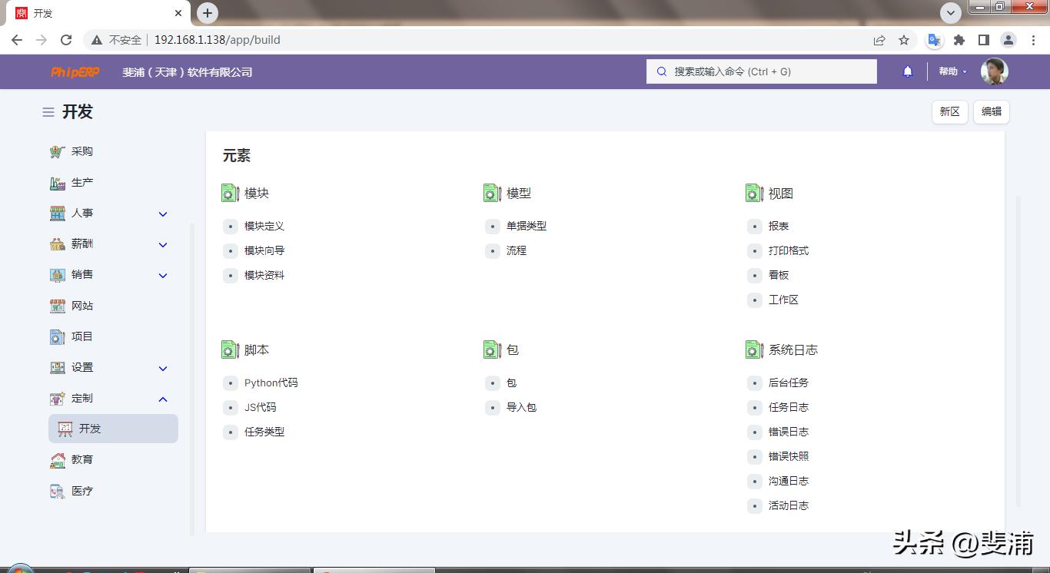Open the 模块定义 link
The image size is (1050, 573).
[265, 226]
